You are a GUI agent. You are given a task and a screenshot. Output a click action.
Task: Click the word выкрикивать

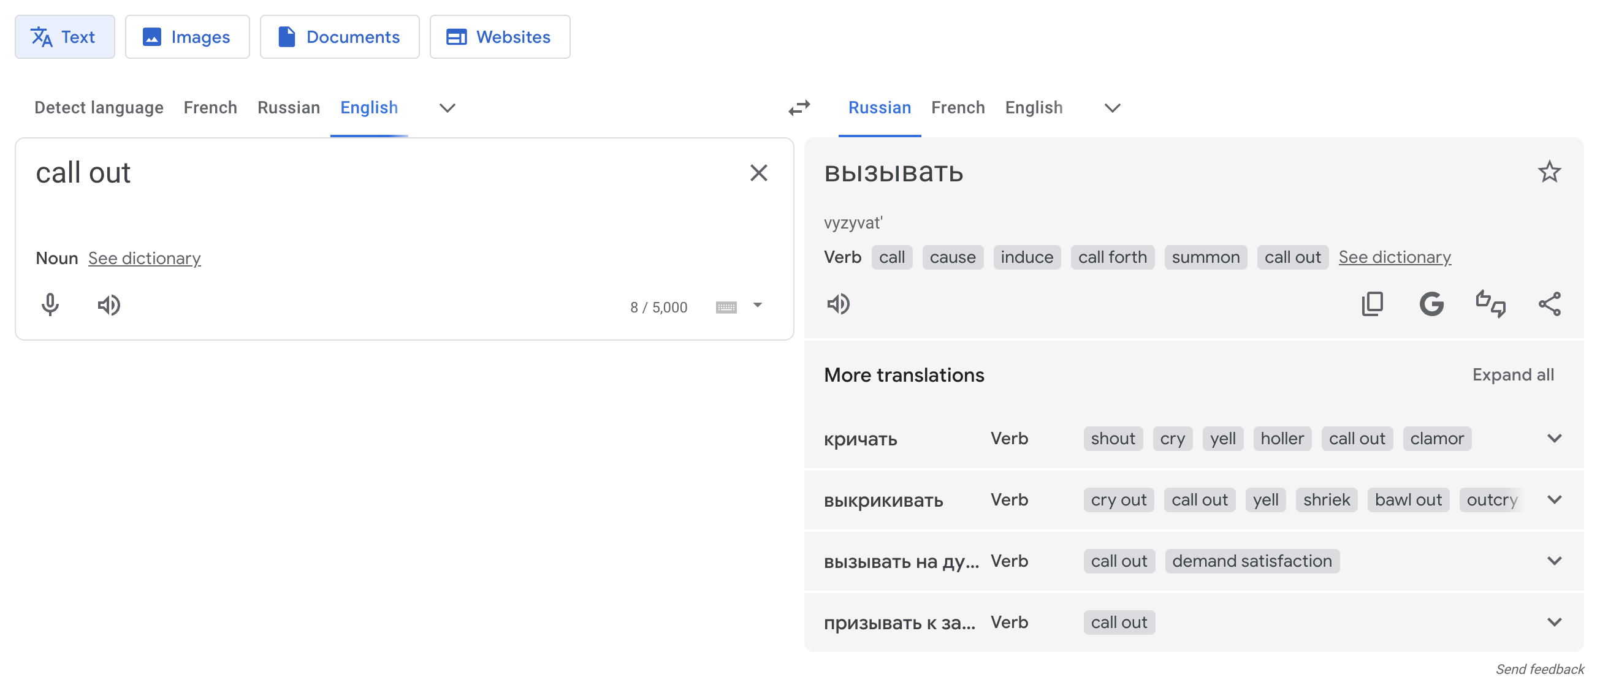pyautogui.click(x=883, y=500)
